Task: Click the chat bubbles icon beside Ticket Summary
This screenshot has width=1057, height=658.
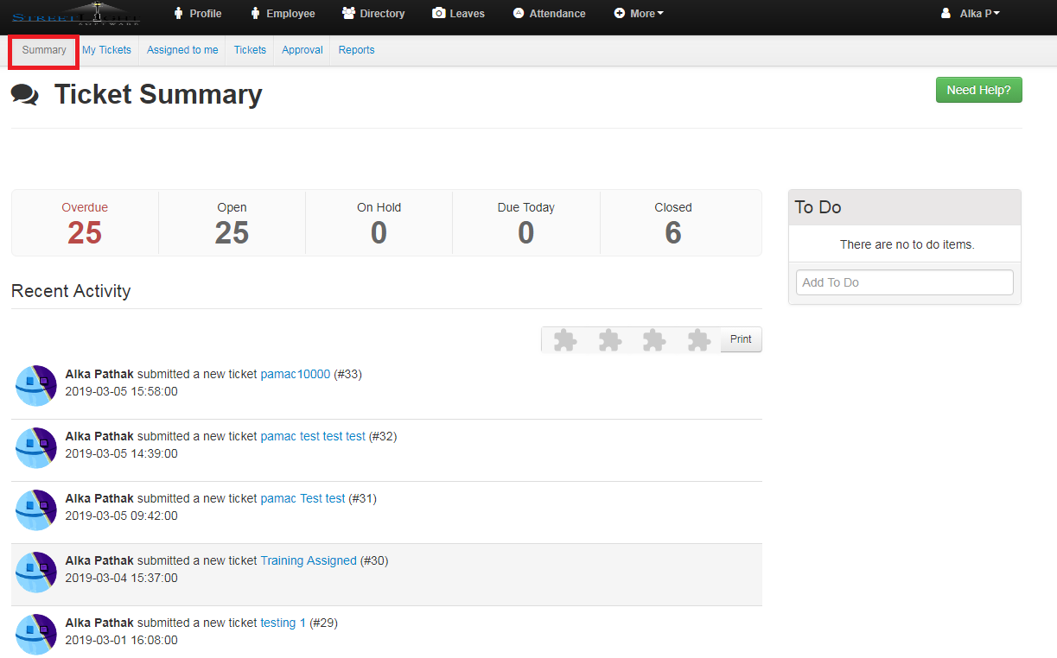Action: click(x=25, y=94)
